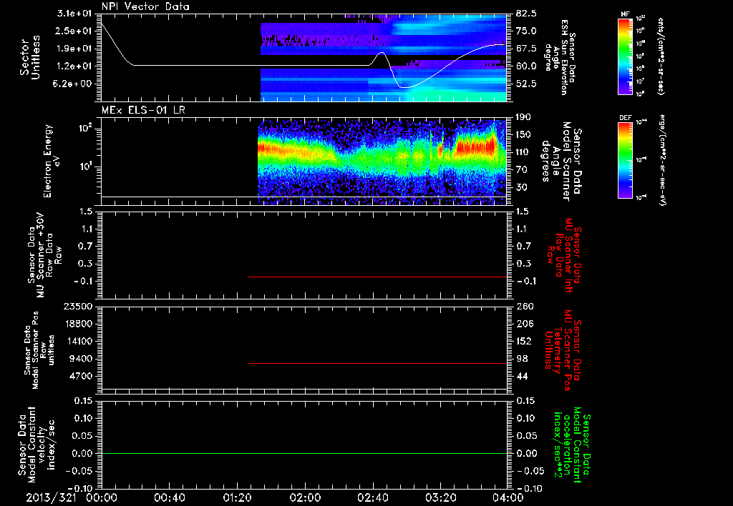733x506 pixels.
Task: Click the 02:00 time axis label
Action: pos(305,497)
